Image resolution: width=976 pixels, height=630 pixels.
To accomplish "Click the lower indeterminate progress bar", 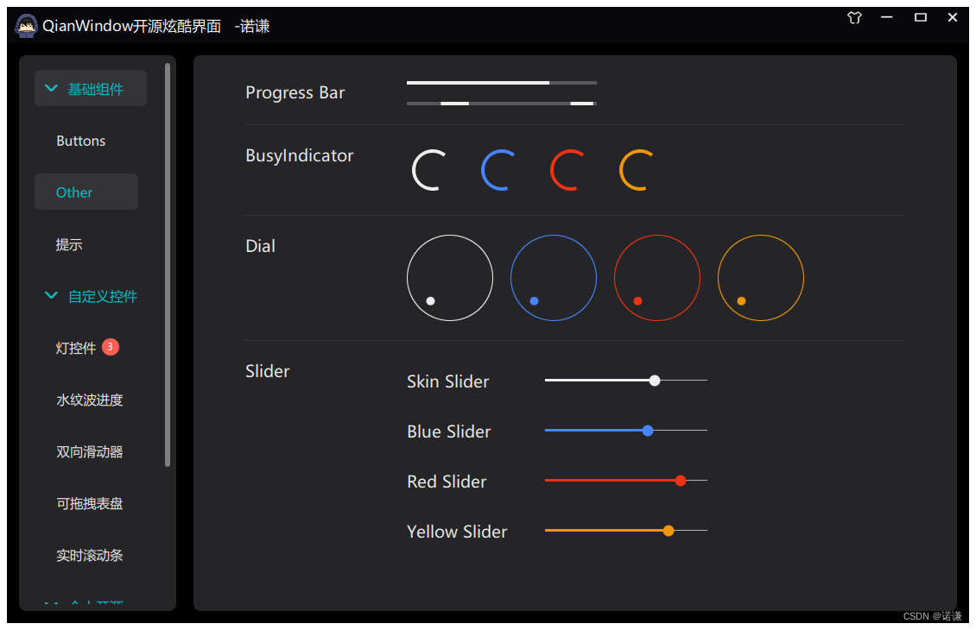I will [502, 104].
